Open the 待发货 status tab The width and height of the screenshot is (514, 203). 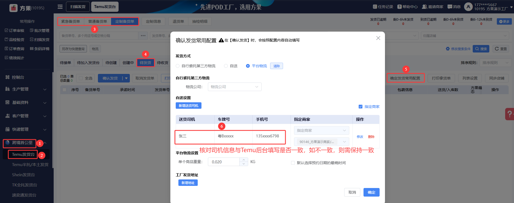(x=145, y=63)
